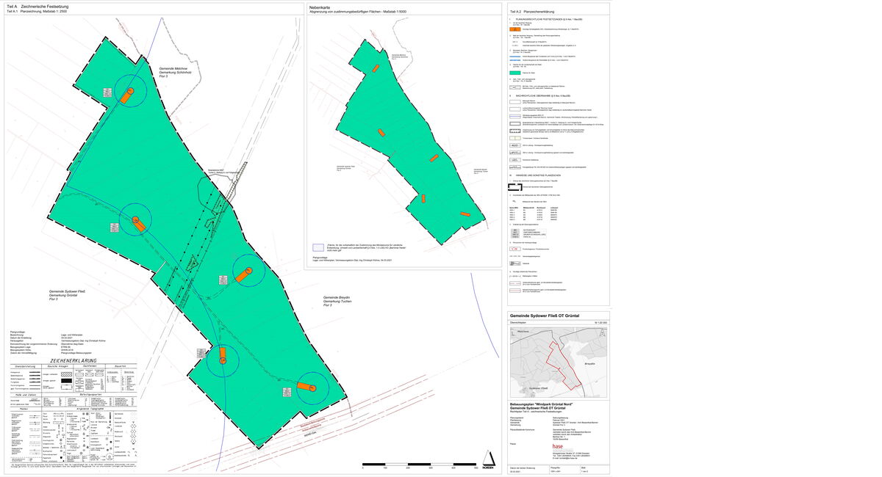Select the northernmost wind turbine circle

[129, 92]
